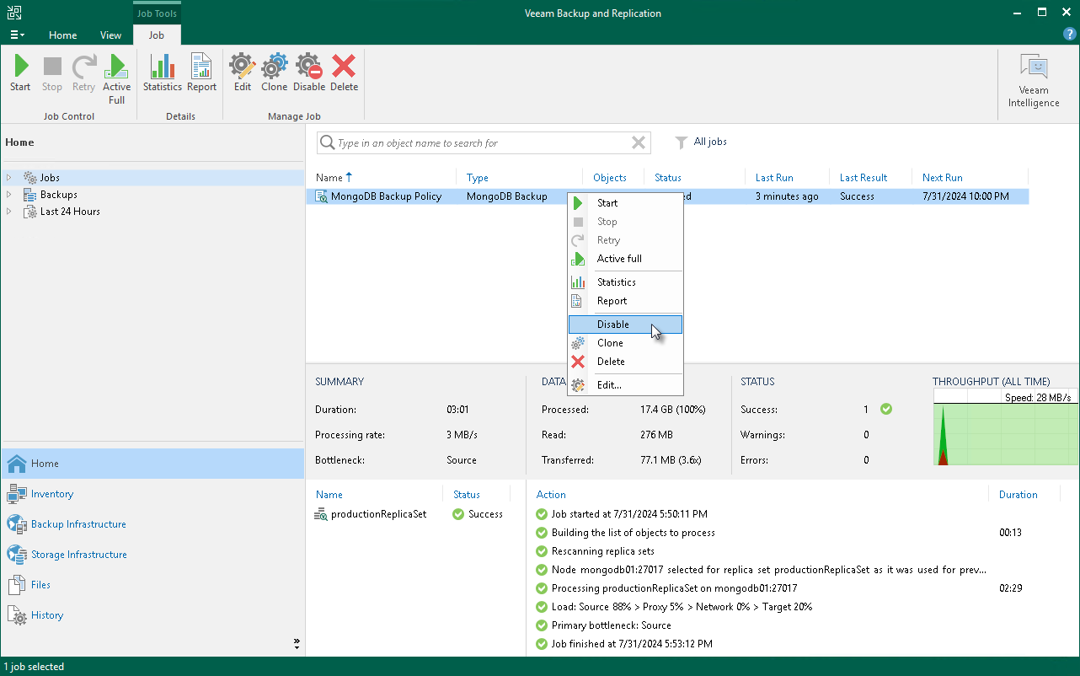1080x676 pixels.
Task: Expand the Last 24 Hours tree node
Action: tap(9, 212)
